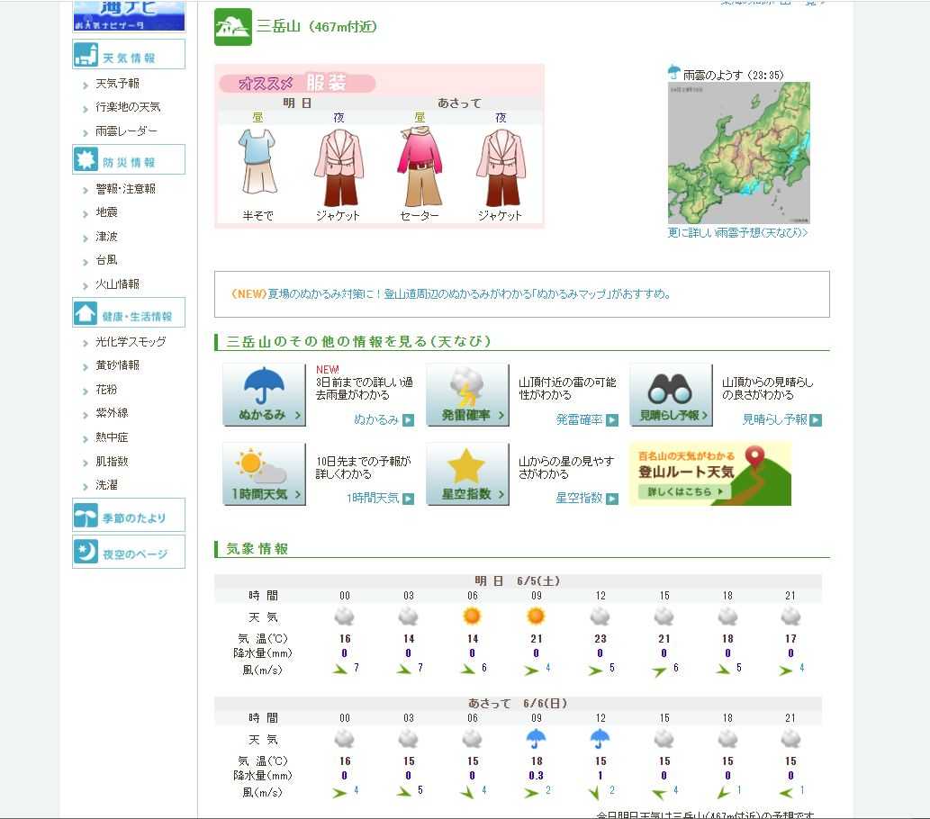This screenshot has width=930, height=819.
Task: Click the 登山ルート天気 banner
Action: click(x=709, y=473)
